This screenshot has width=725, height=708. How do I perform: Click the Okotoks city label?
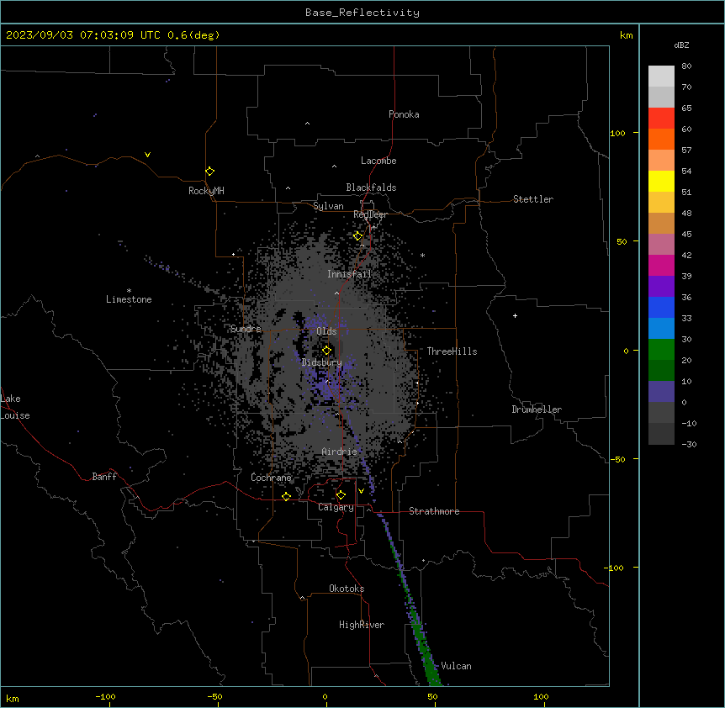point(347,589)
